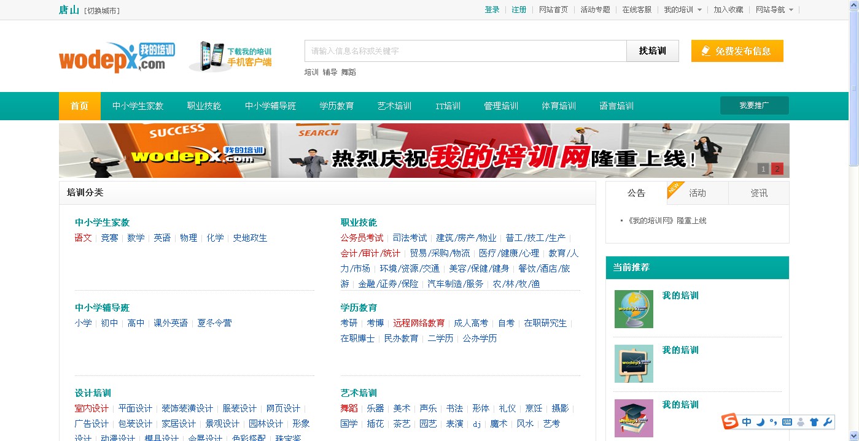Select banner slide indicator 1
Image resolution: width=859 pixels, height=441 pixels.
[x=763, y=169]
